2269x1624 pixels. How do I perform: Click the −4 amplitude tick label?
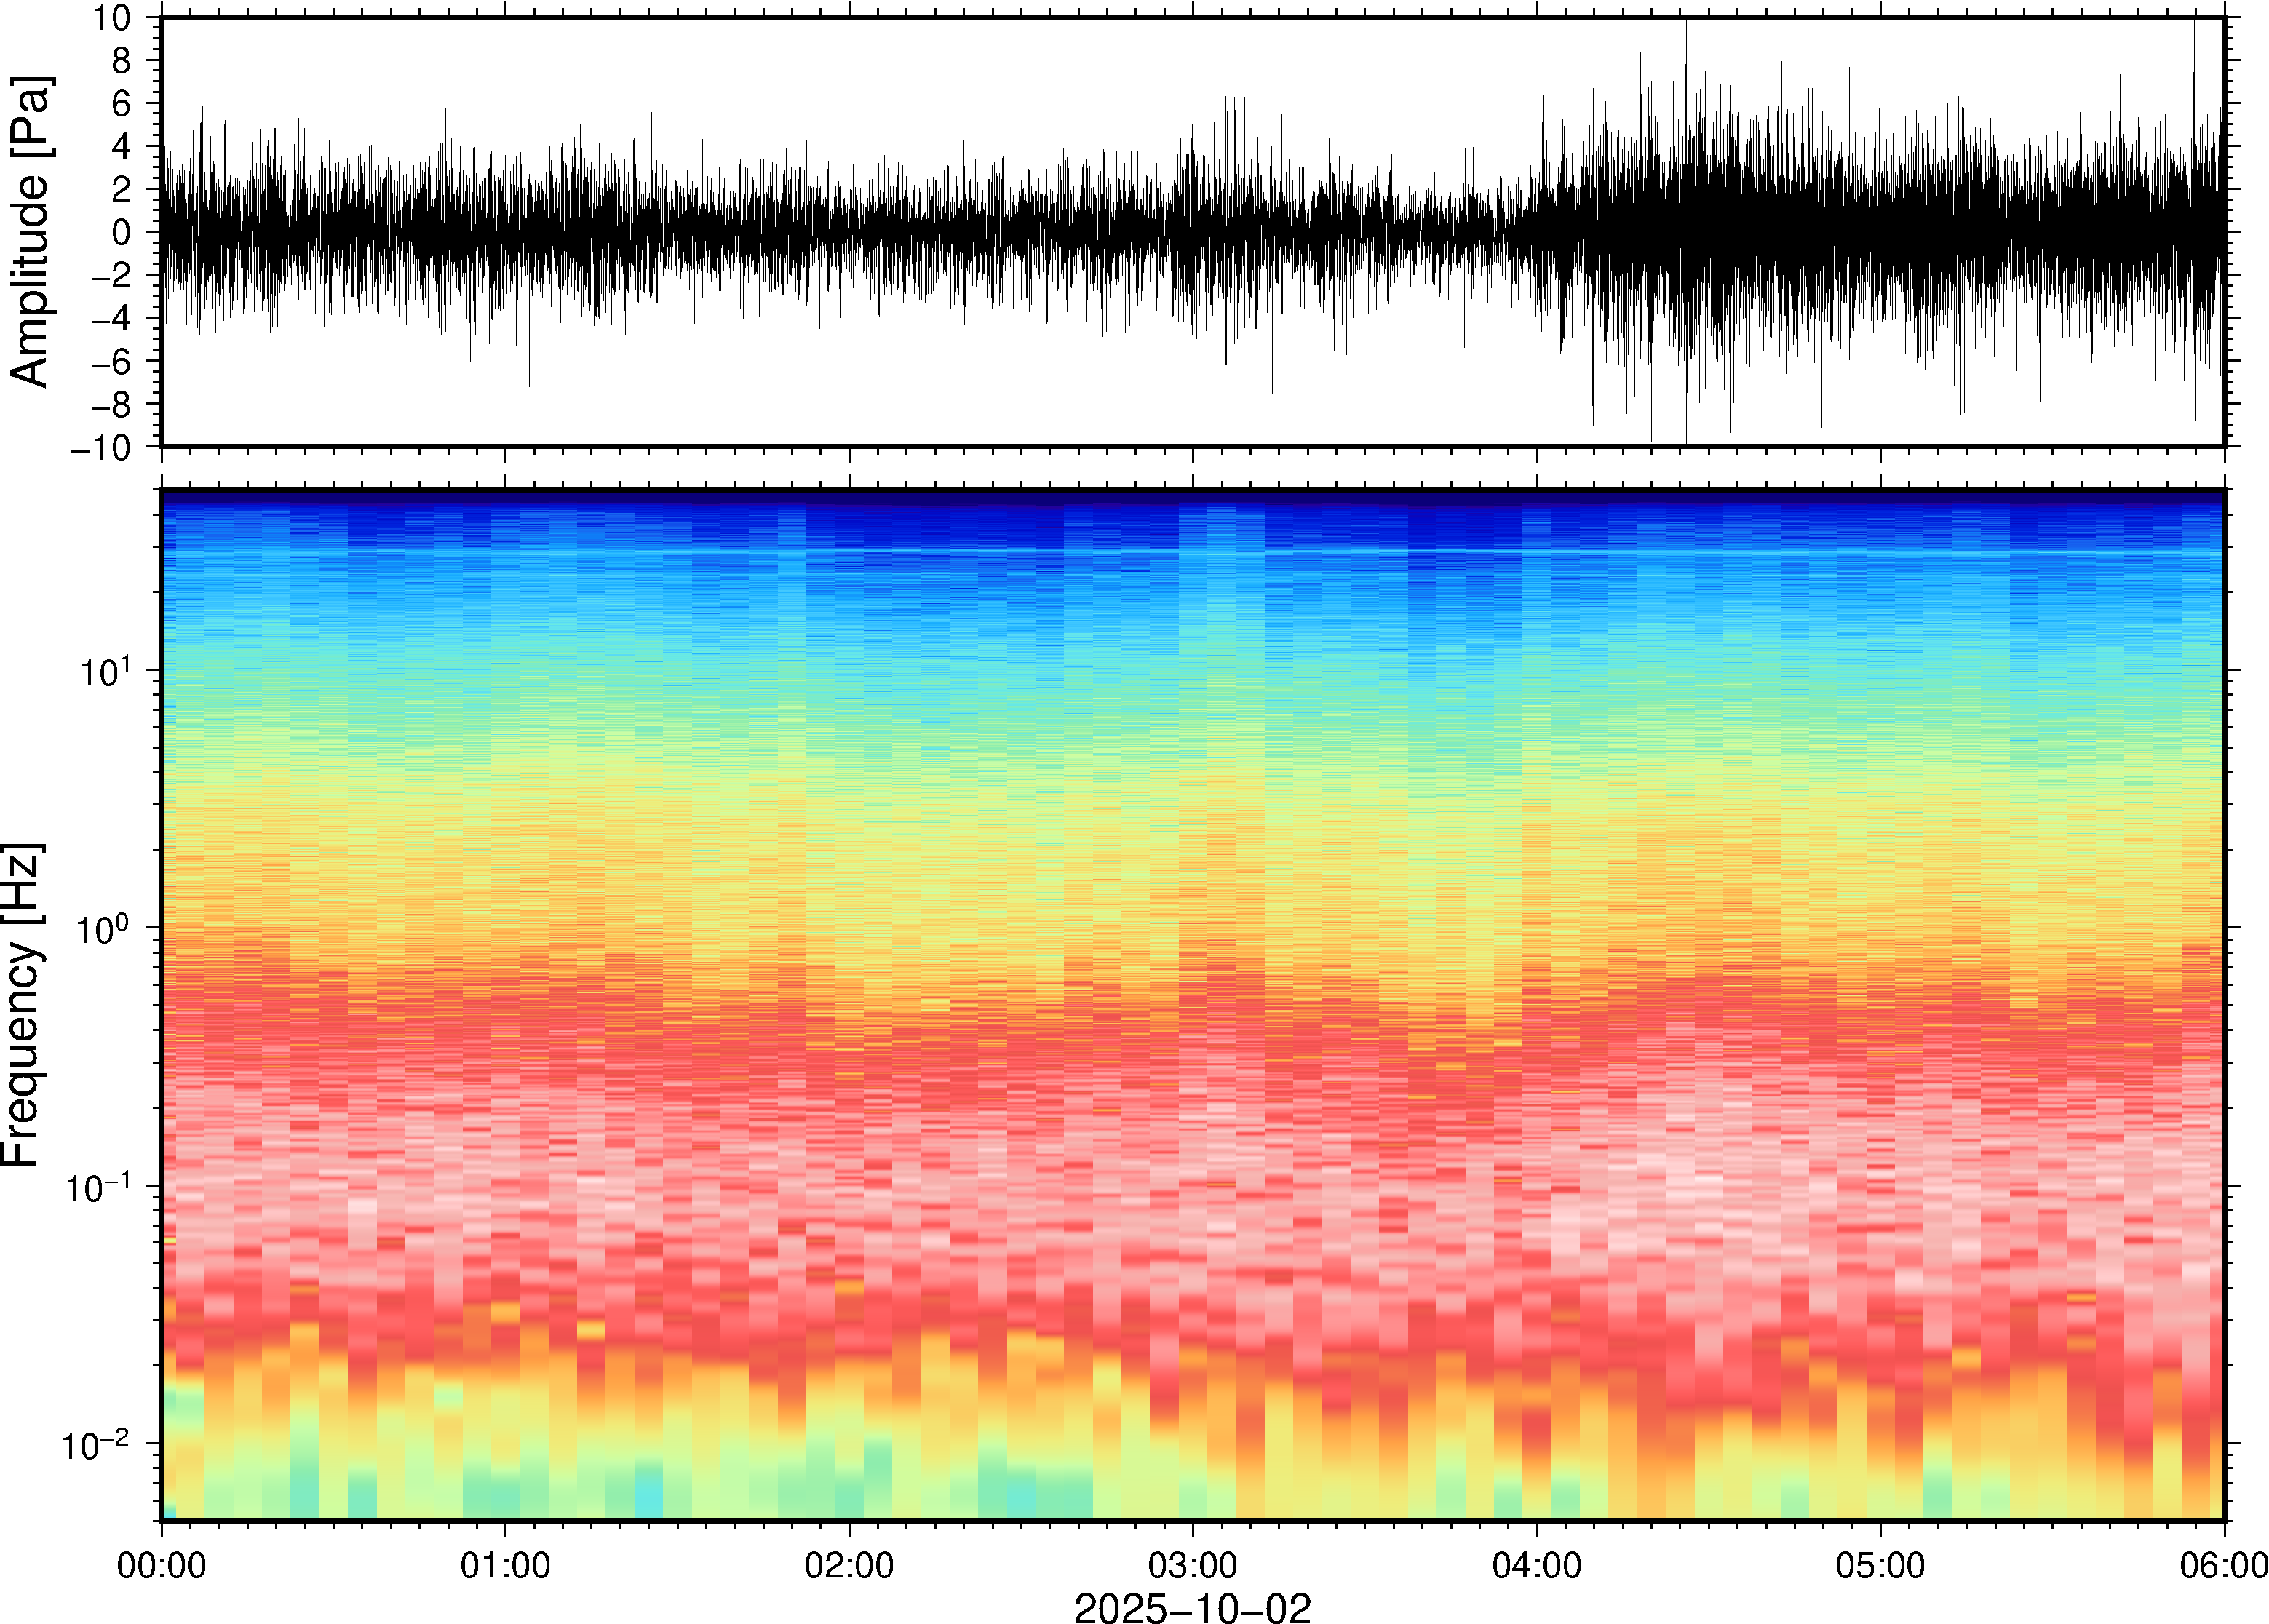[110, 319]
